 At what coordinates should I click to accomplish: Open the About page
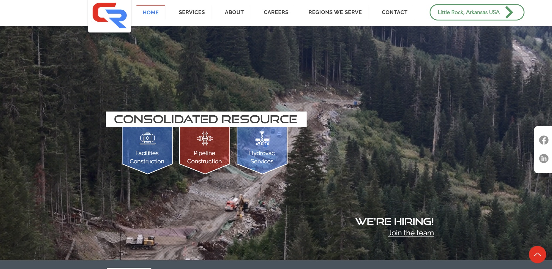point(234,12)
